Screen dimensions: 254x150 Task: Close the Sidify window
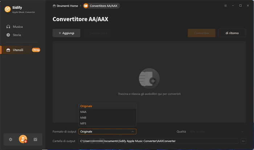click(248, 6)
